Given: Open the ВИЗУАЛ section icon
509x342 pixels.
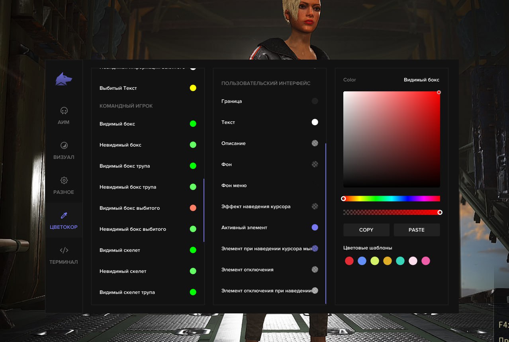Looking at the screenshot, I should 64,145.
